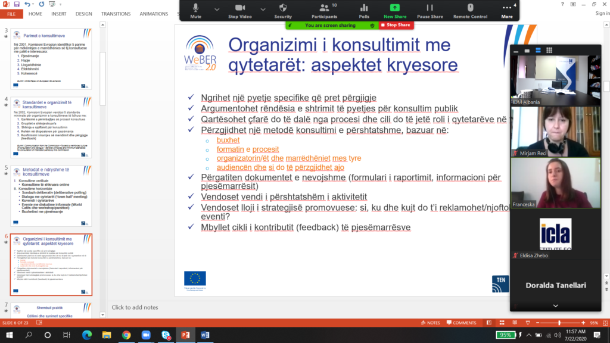Switch to the INSERT ribbon tab
The height and width of the screenshot is (343, 610).
[x=59, y=14]
